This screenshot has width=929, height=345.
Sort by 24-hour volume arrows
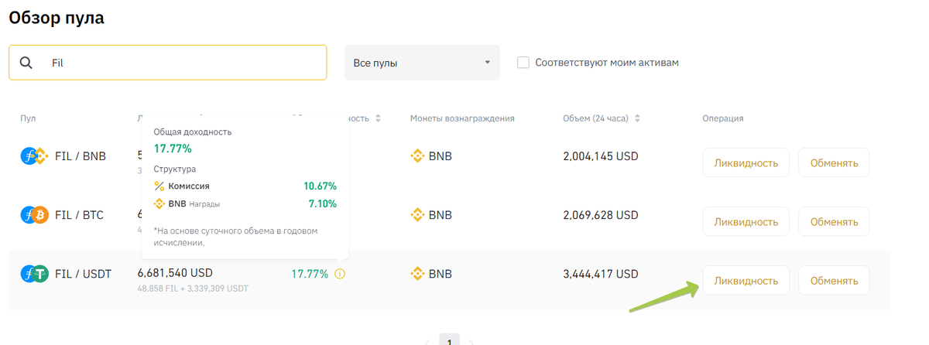tap(637, 118)
